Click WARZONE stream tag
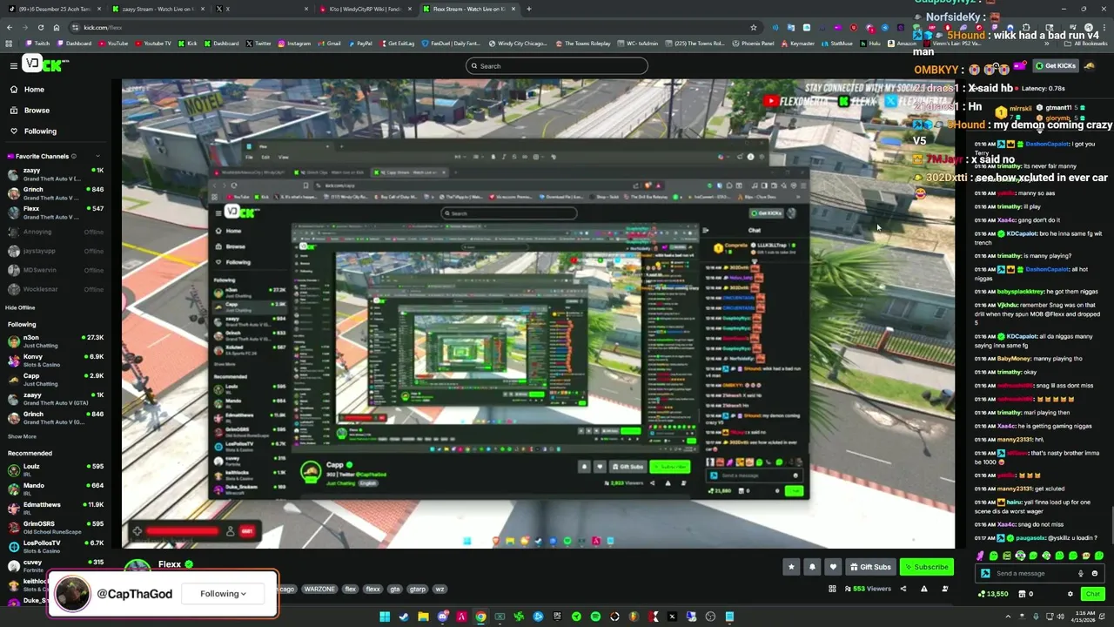1114x627 pixels. click(x=319, y=590)
